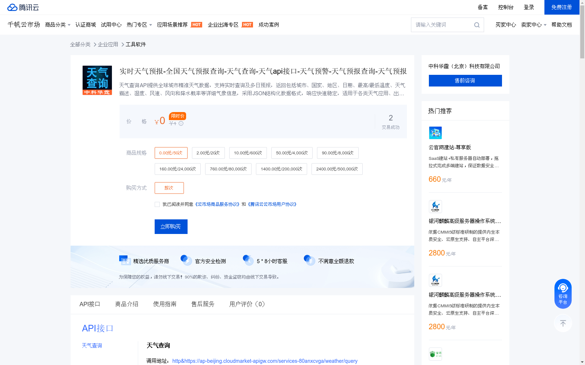
Task: Open the 认证商城 menu item
Action: point(86,25)
